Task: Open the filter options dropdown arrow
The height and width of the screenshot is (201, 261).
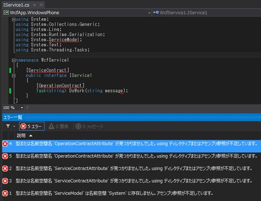Action: pyautogui.click(x=14, y=126)
